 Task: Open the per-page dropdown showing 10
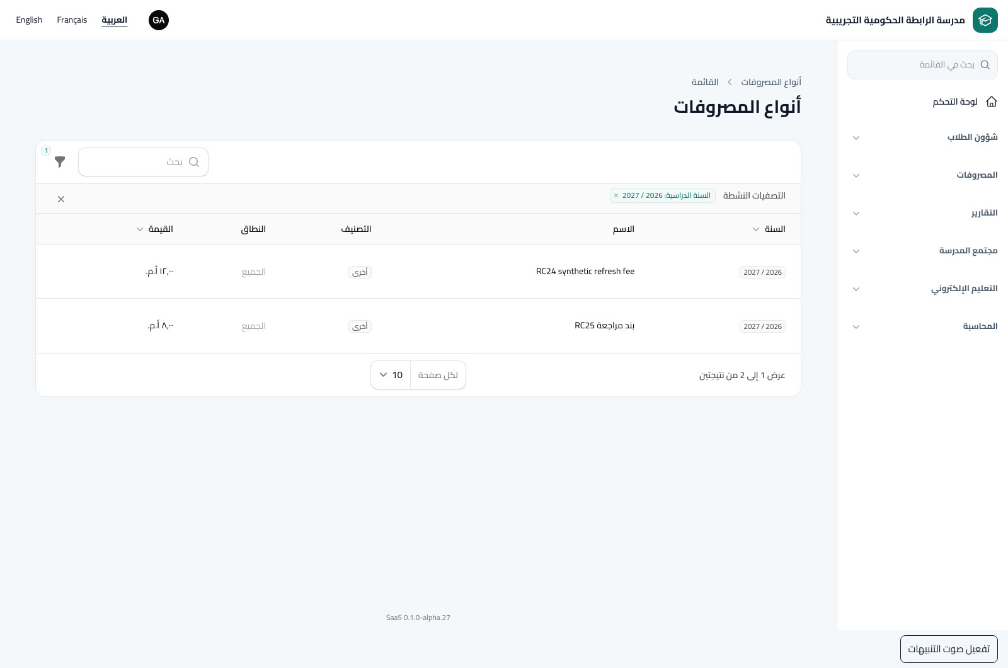pos(391,375)
